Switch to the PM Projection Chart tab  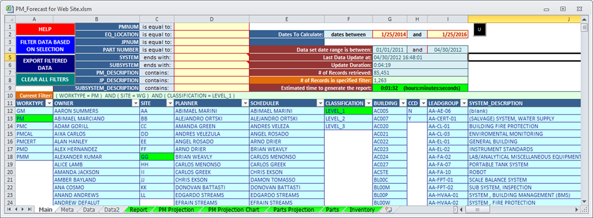233,209
